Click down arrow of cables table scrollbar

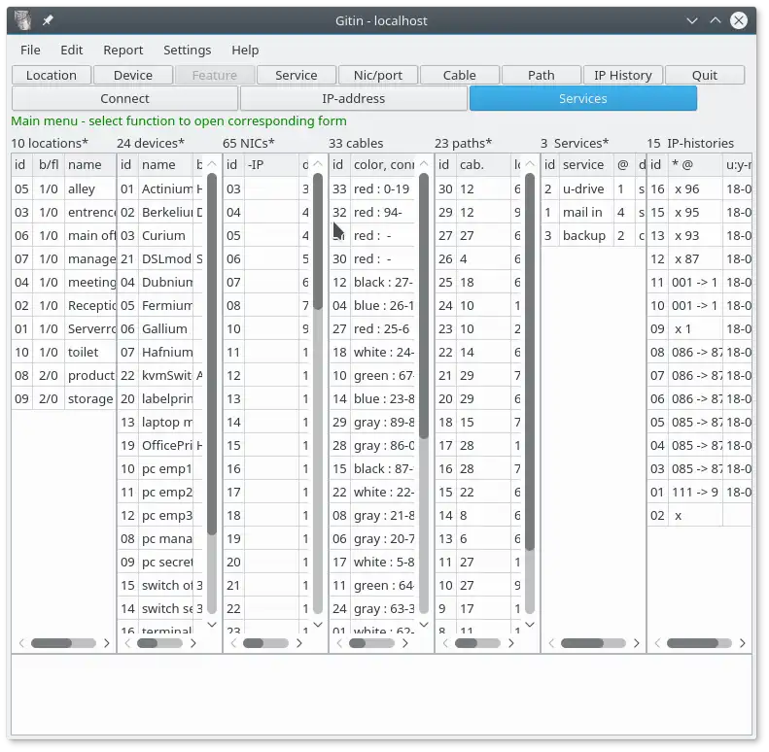click(424, 624)
